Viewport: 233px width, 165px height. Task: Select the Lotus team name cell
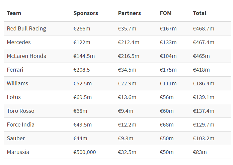point(14,97)
